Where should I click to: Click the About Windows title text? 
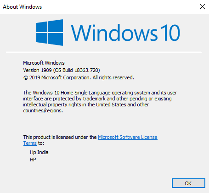point(23,7)
